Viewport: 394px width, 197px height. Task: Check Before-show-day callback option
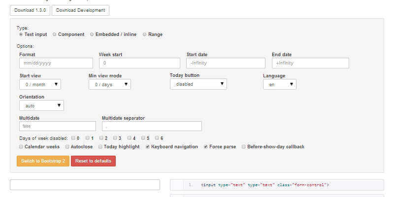coord(243,147)
